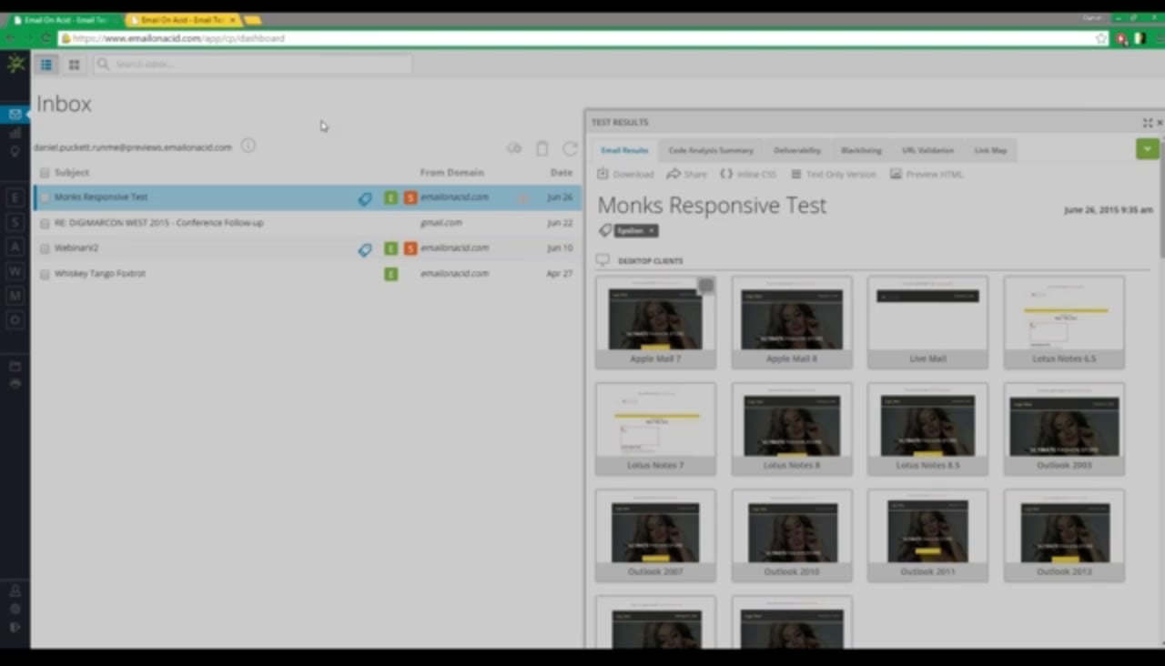Switch to the Deliverability tab
The width and height of the screenshot is (1165, 666).
point(797,150)
